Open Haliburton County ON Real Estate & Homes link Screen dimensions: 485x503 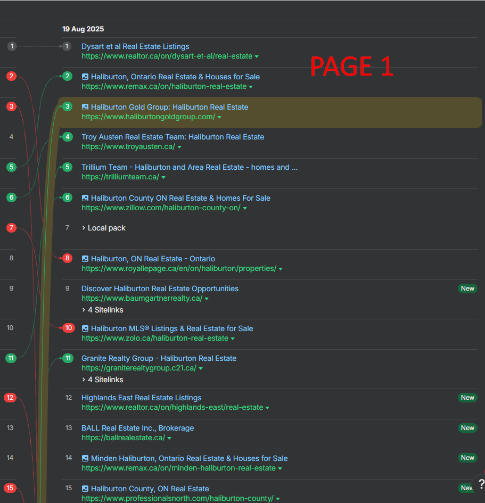180,198
